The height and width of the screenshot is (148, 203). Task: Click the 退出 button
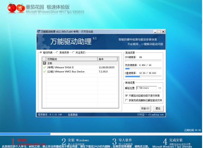coord(158,108)
